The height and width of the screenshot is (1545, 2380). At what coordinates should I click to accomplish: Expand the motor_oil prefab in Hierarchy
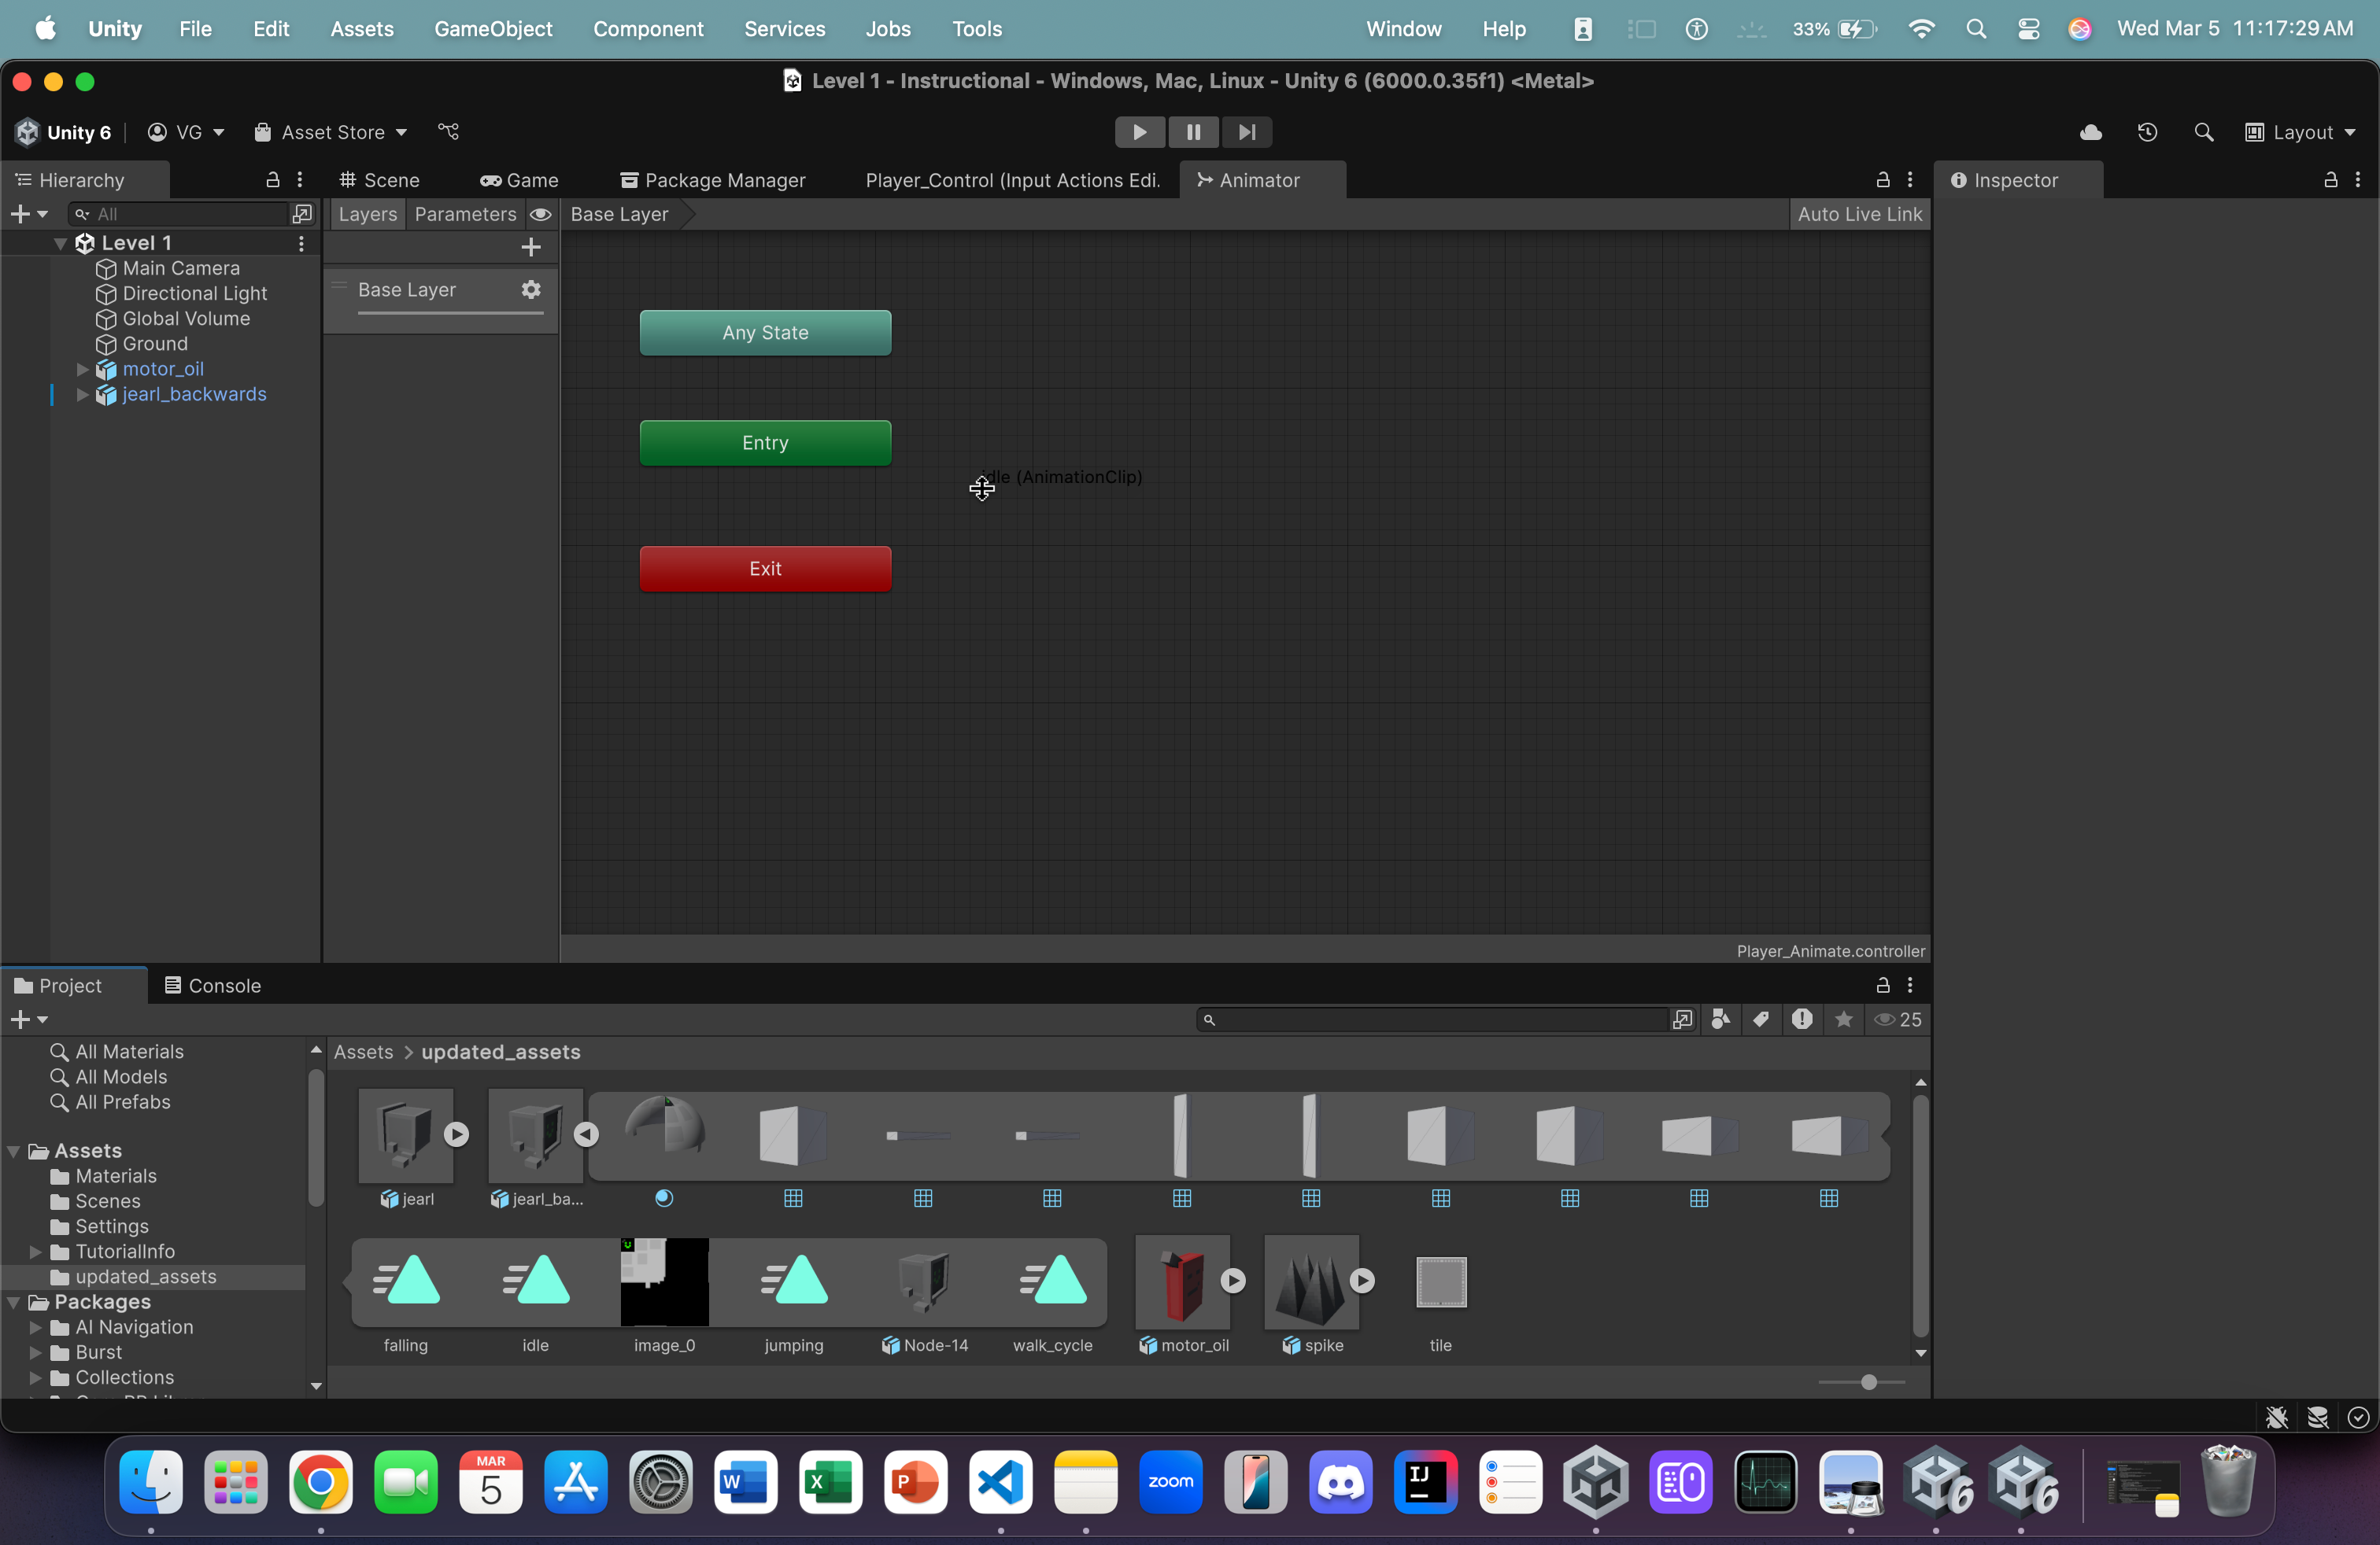83,369
